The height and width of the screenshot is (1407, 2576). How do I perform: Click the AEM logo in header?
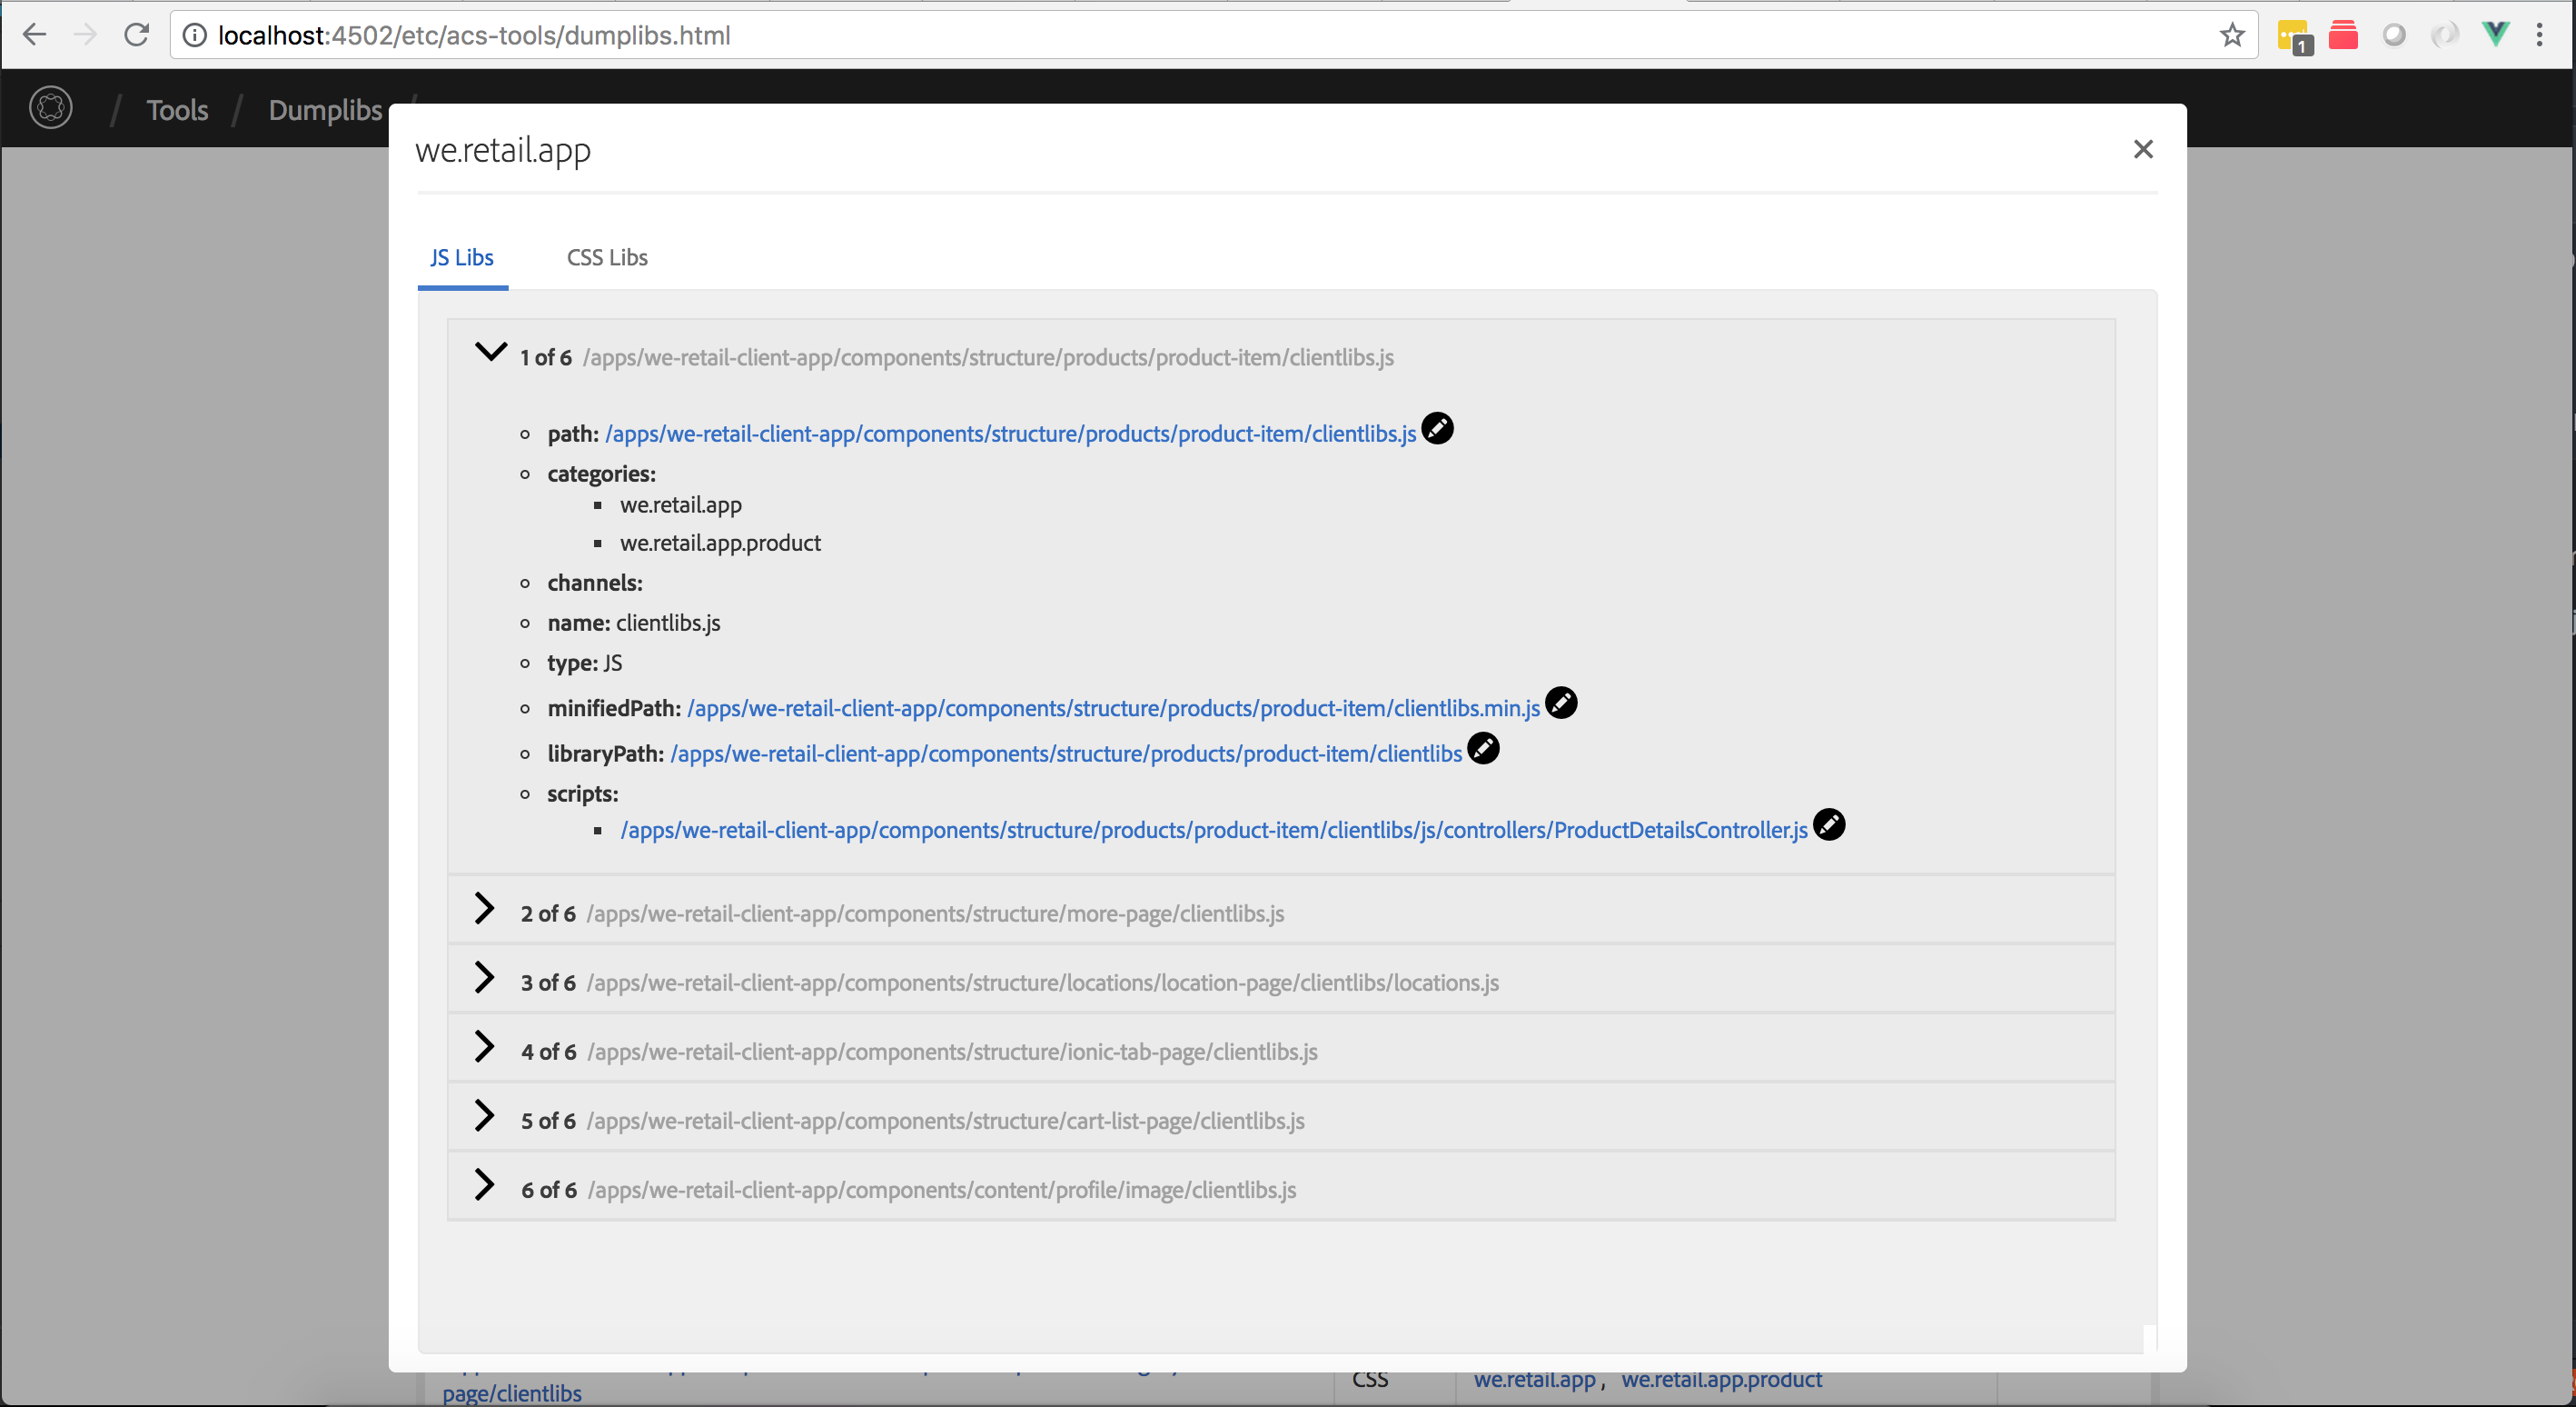[x=51, y=108]
